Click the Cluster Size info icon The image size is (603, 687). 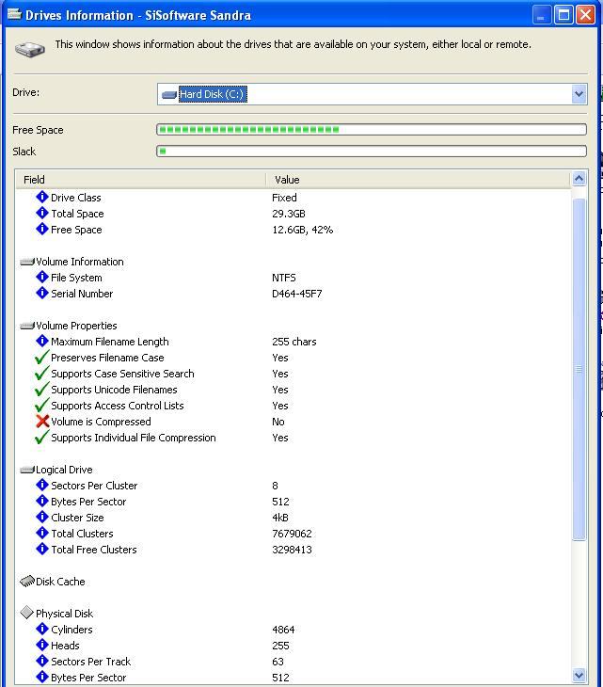pos(42,517)
